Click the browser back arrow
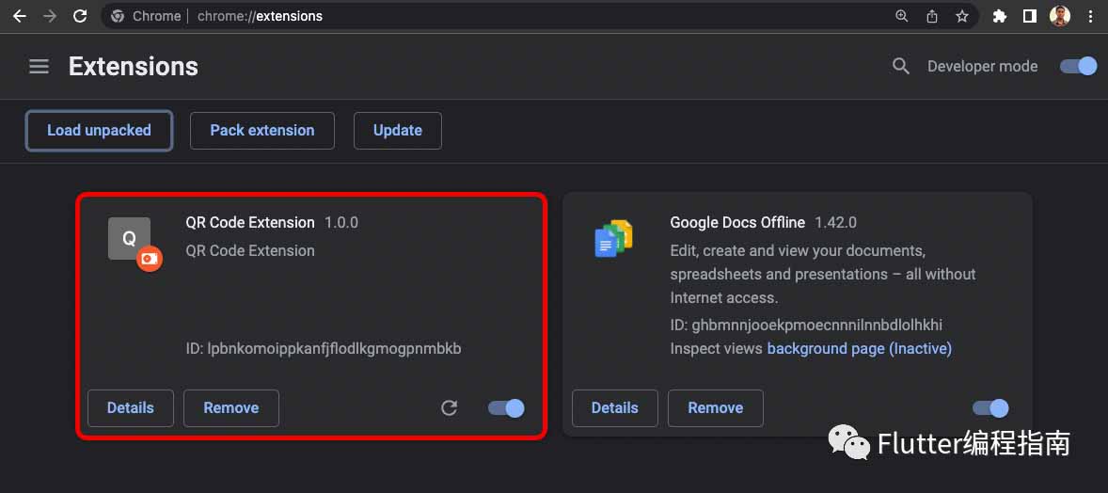The width and height of the screenshot is (1108, 493). click(x=19, y=16)
